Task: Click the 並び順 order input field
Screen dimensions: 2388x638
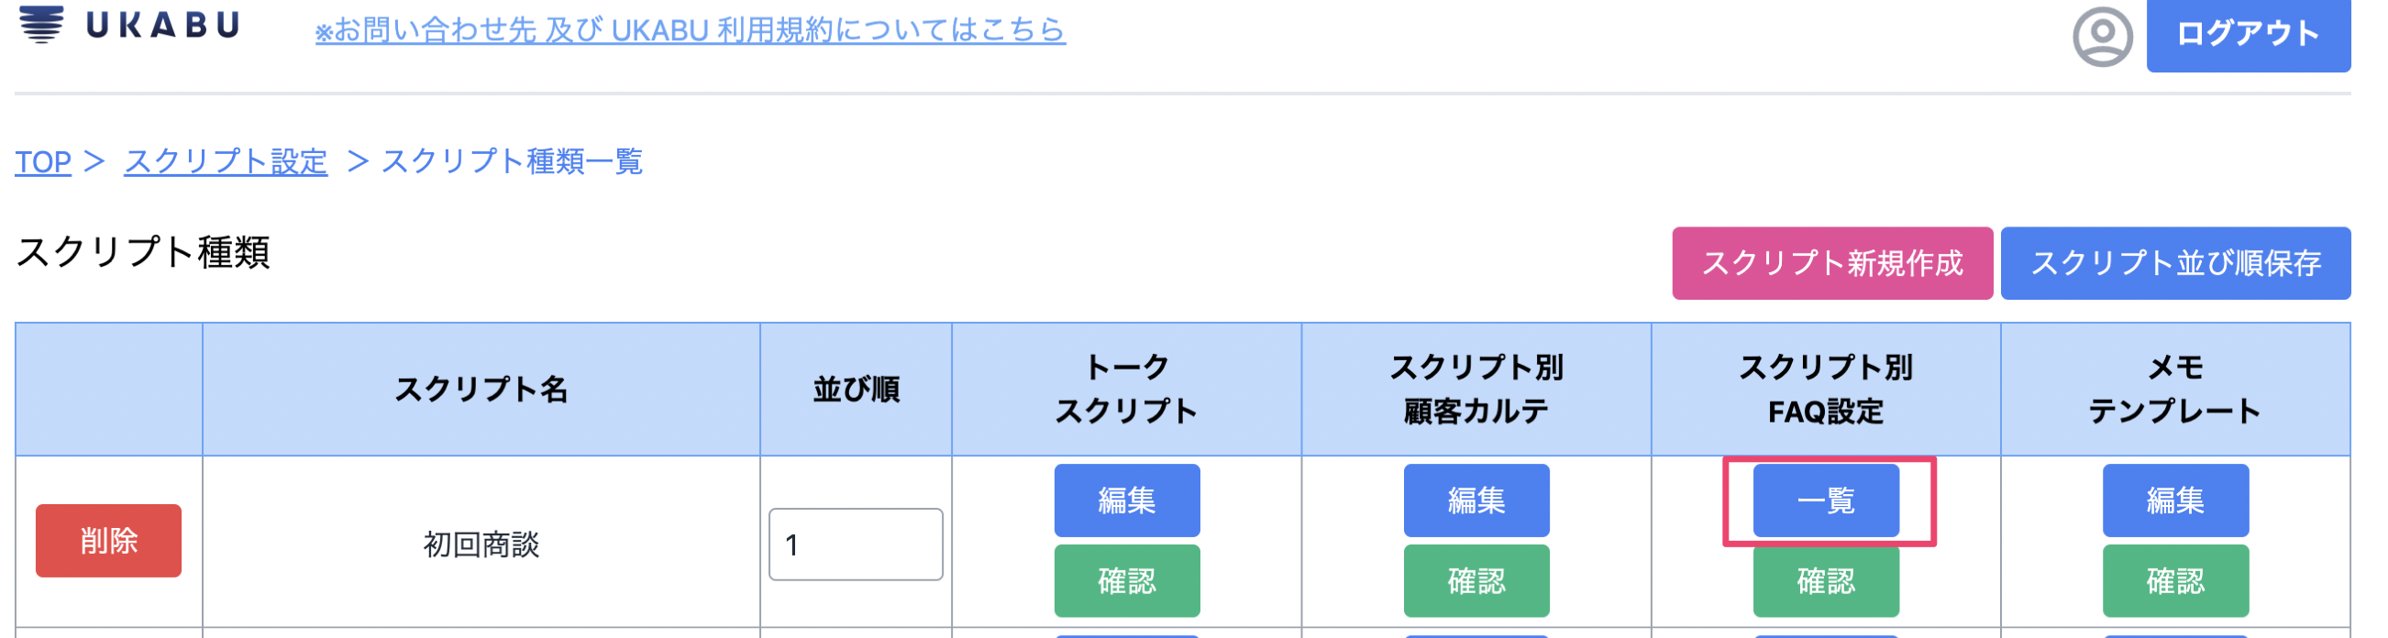Action: 855,544
